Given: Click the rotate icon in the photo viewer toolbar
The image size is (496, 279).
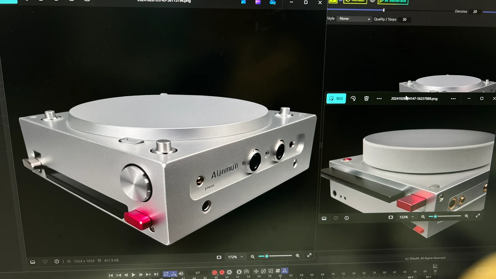Looking at the screenshot, I should coord(353,98).
